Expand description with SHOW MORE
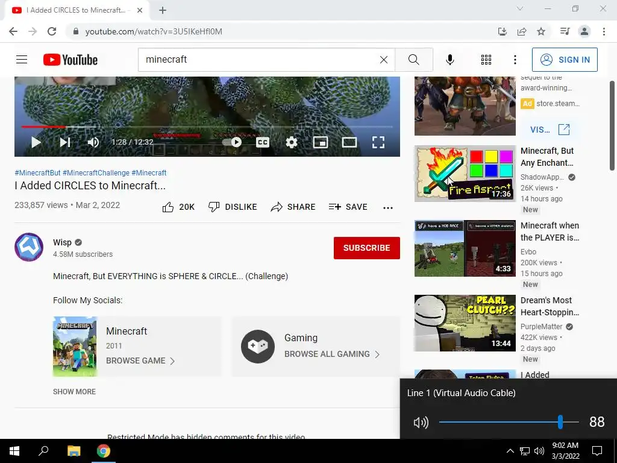This screenshot has width=617, height=463. 74,392
